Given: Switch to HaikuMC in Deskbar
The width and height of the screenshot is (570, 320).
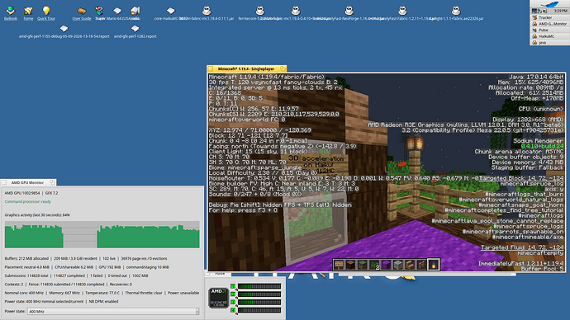Looking at the screenshot, I should point(549,36).
